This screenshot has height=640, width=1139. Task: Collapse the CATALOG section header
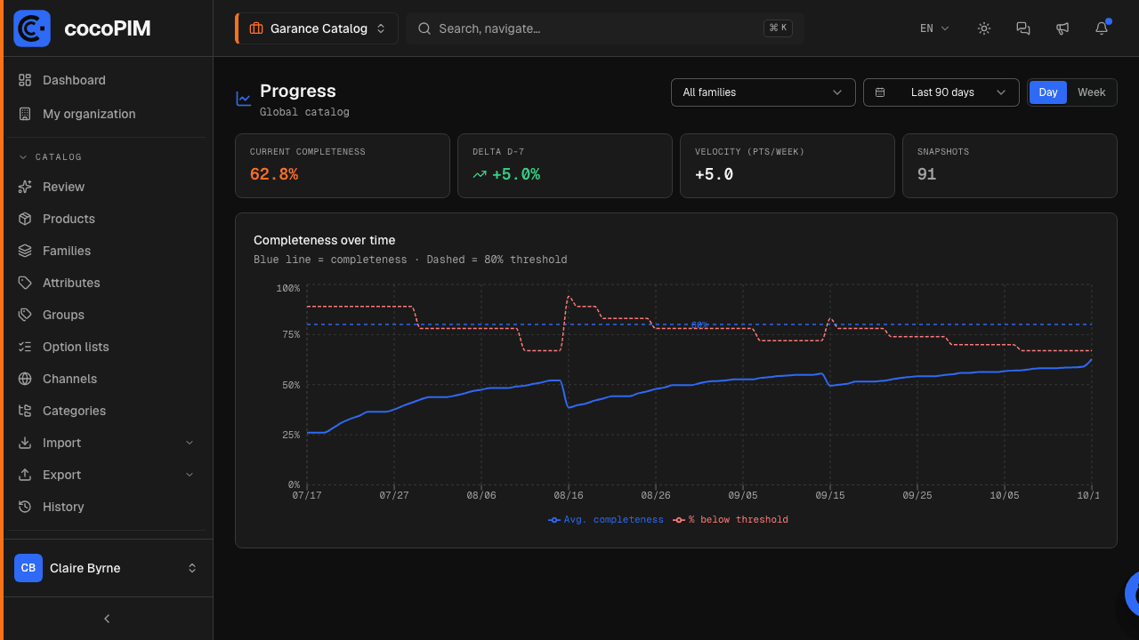[51, 156]
